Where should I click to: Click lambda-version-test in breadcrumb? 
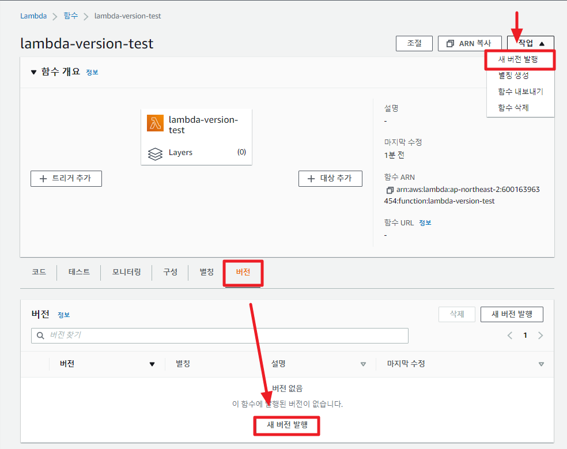(128, 16)
